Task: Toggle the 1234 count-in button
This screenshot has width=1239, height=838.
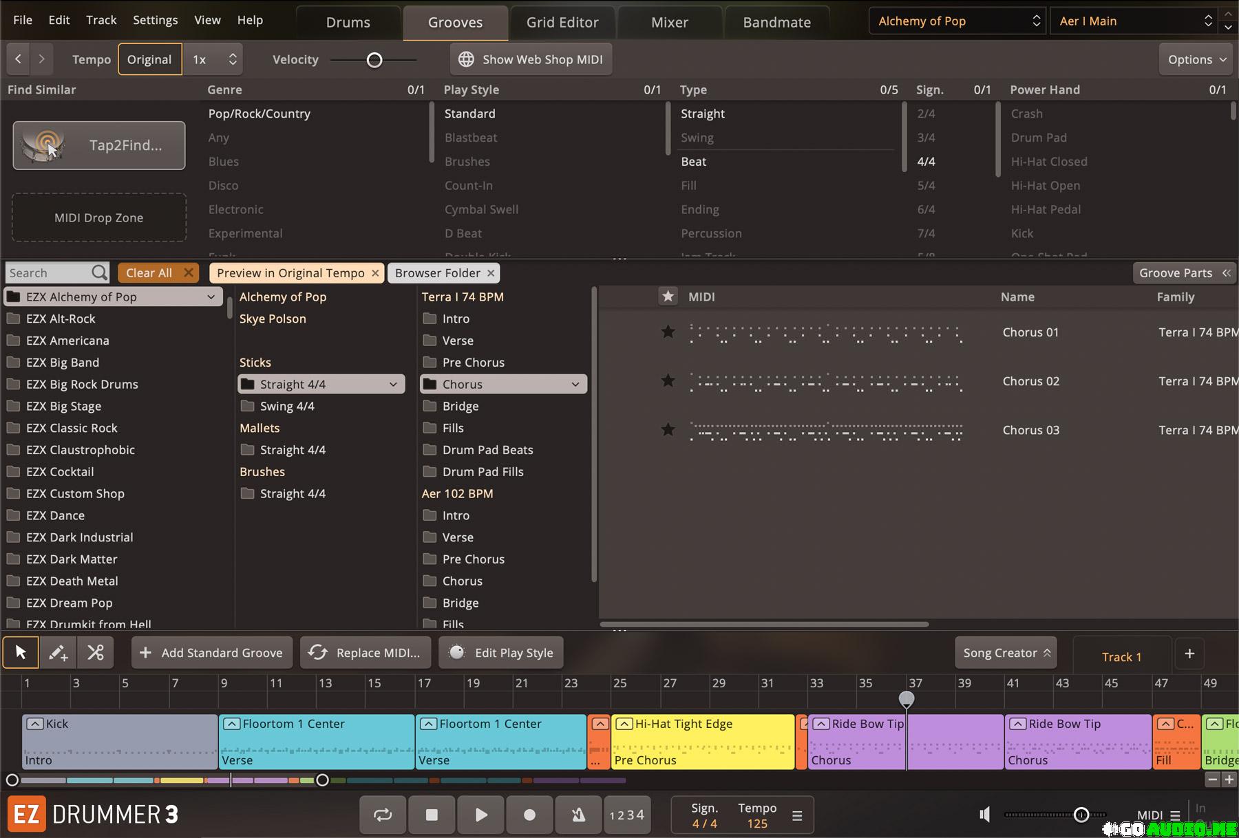Action: click(x=626, y=815)
